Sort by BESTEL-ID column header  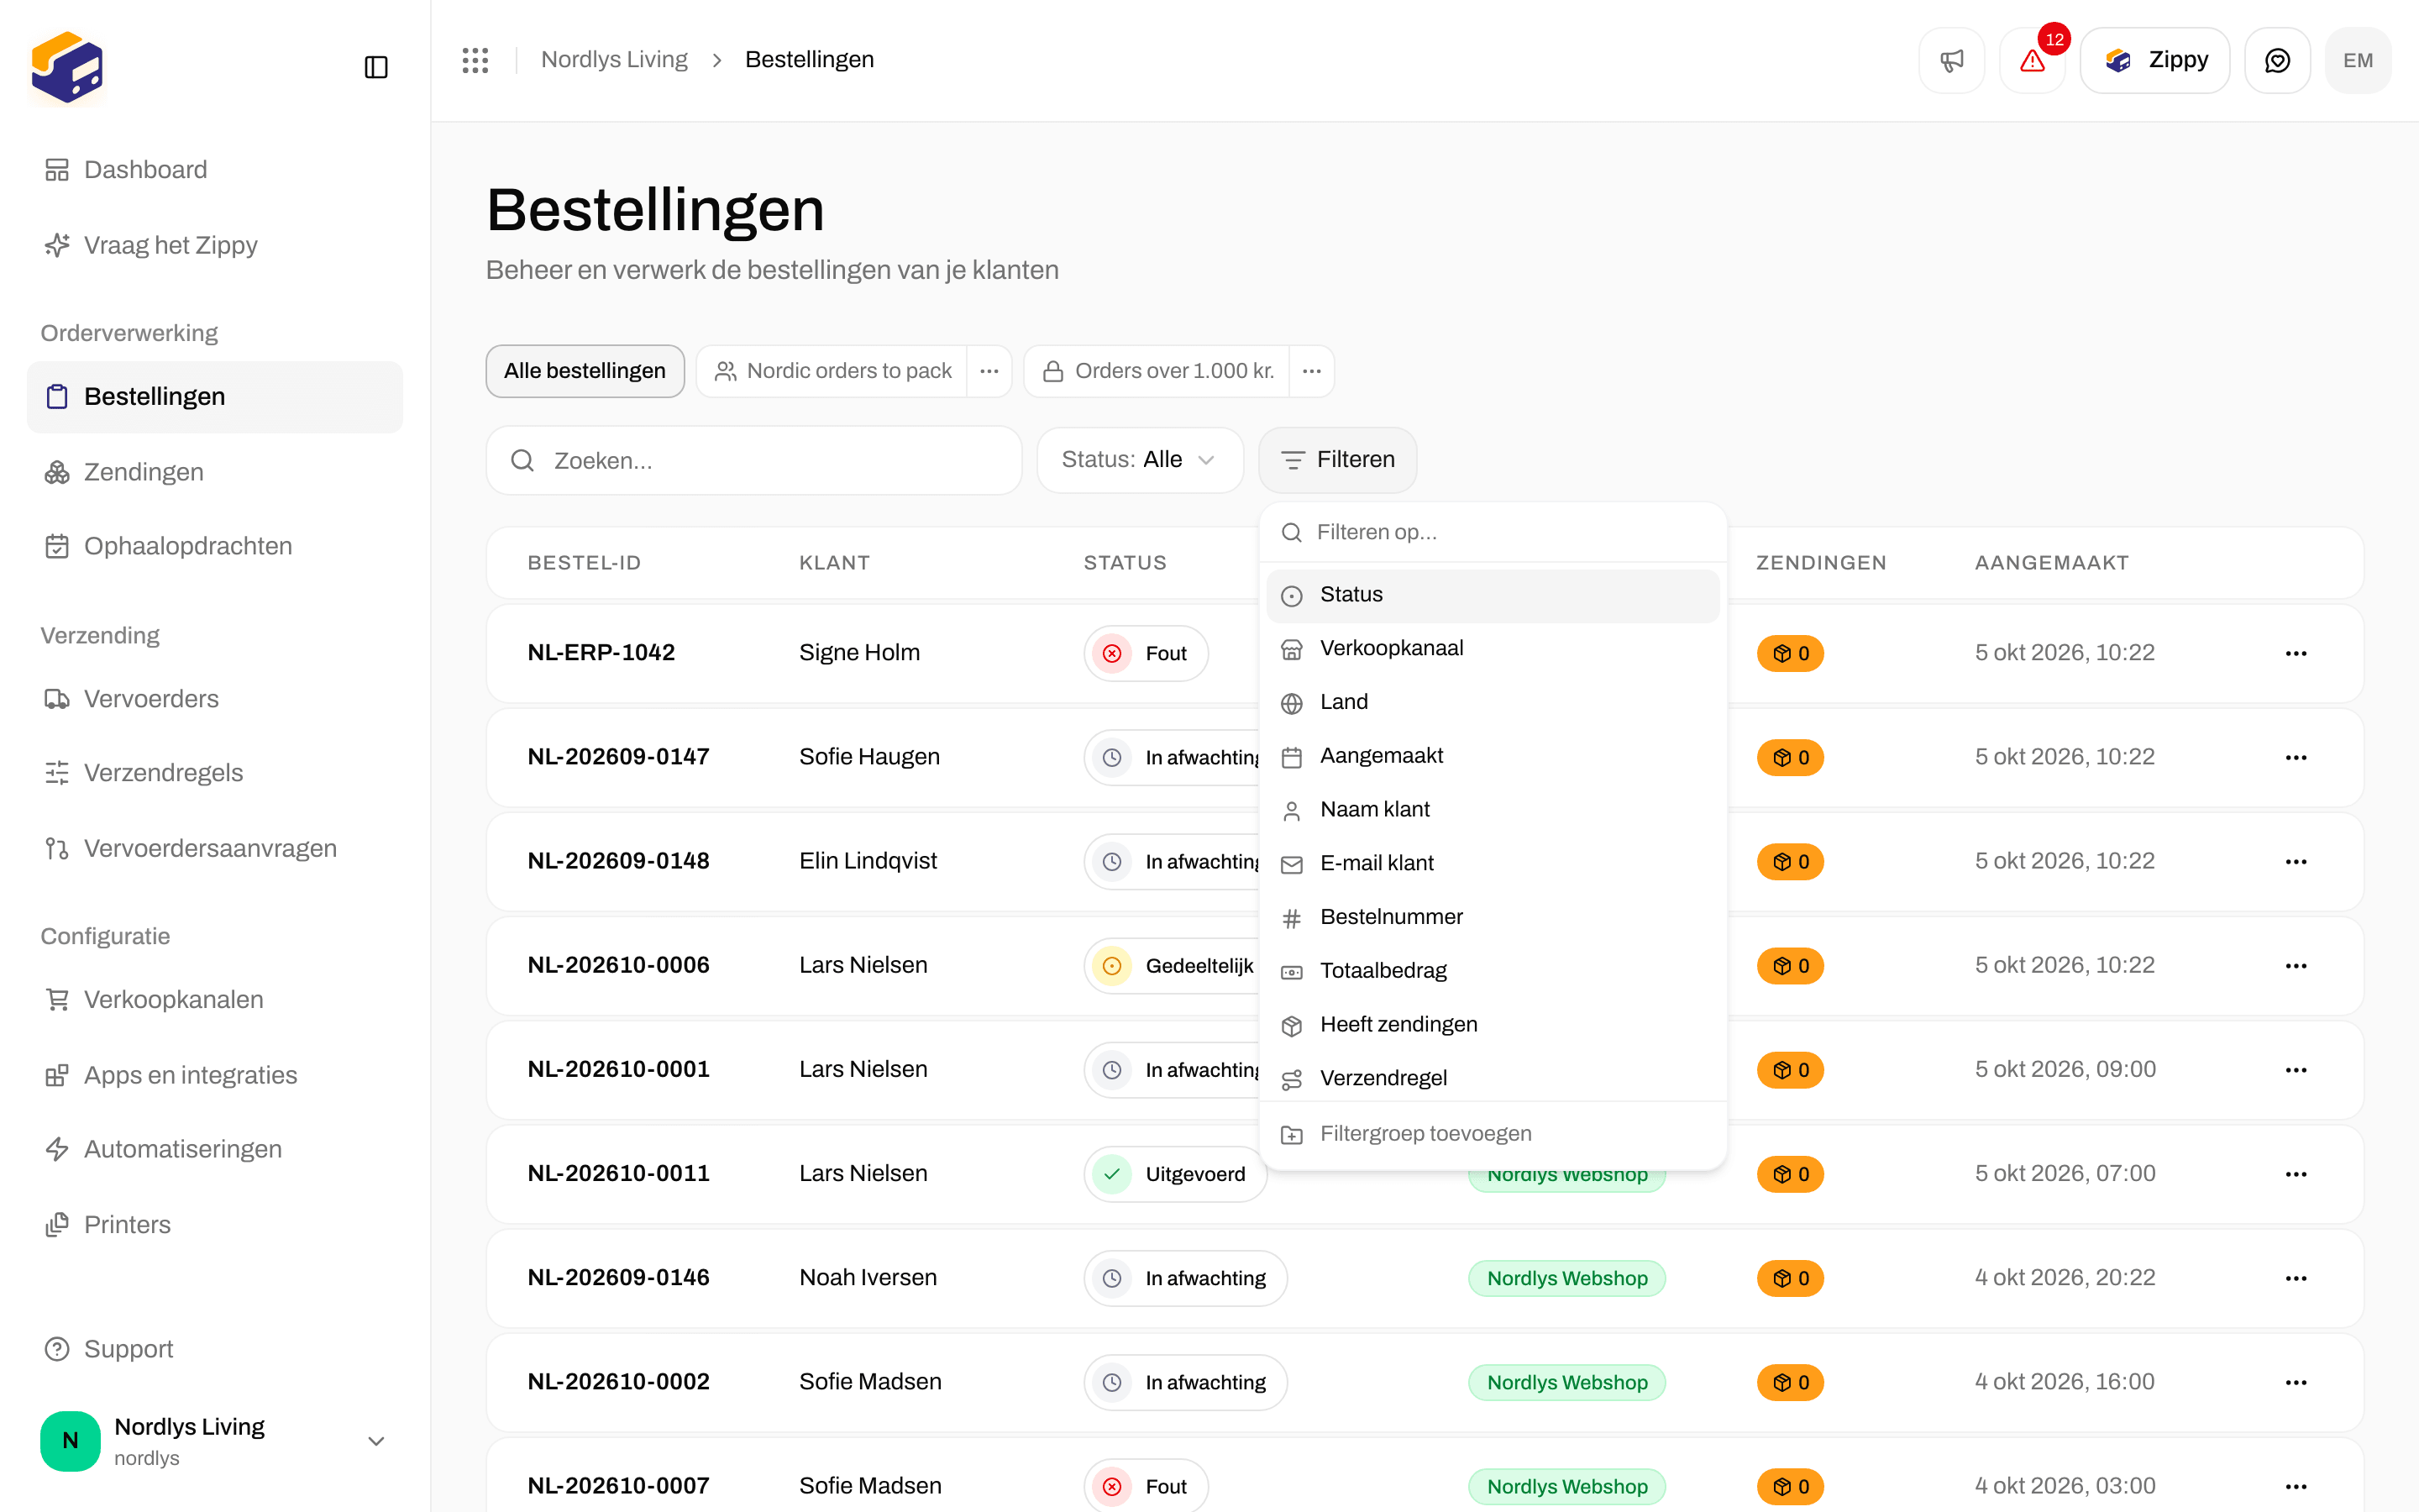584,563
